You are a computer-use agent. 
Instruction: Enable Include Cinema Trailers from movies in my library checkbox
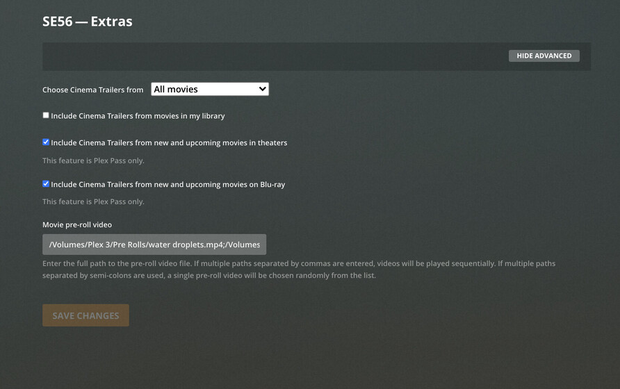coord(46,115)
